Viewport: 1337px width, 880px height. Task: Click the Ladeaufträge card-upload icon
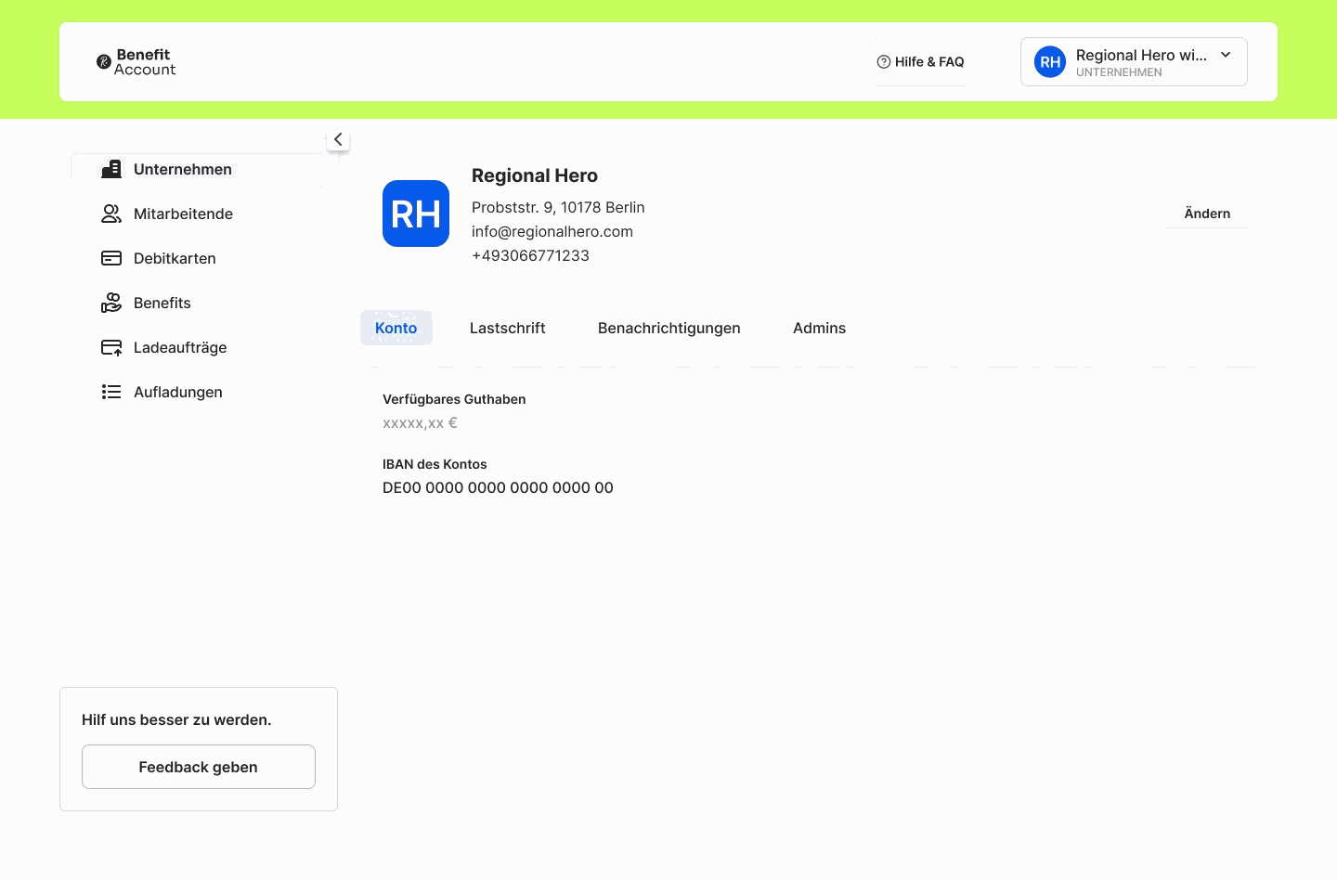[111, 347]
